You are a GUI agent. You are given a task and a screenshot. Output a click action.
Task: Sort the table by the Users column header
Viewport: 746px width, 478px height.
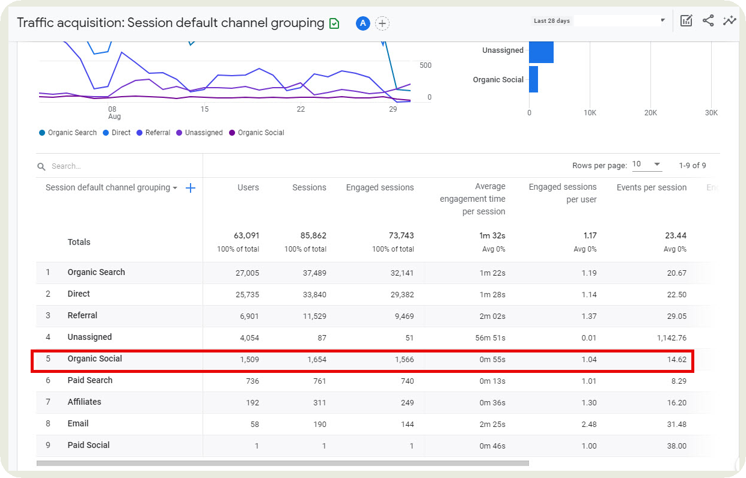(x=248, y=187)
